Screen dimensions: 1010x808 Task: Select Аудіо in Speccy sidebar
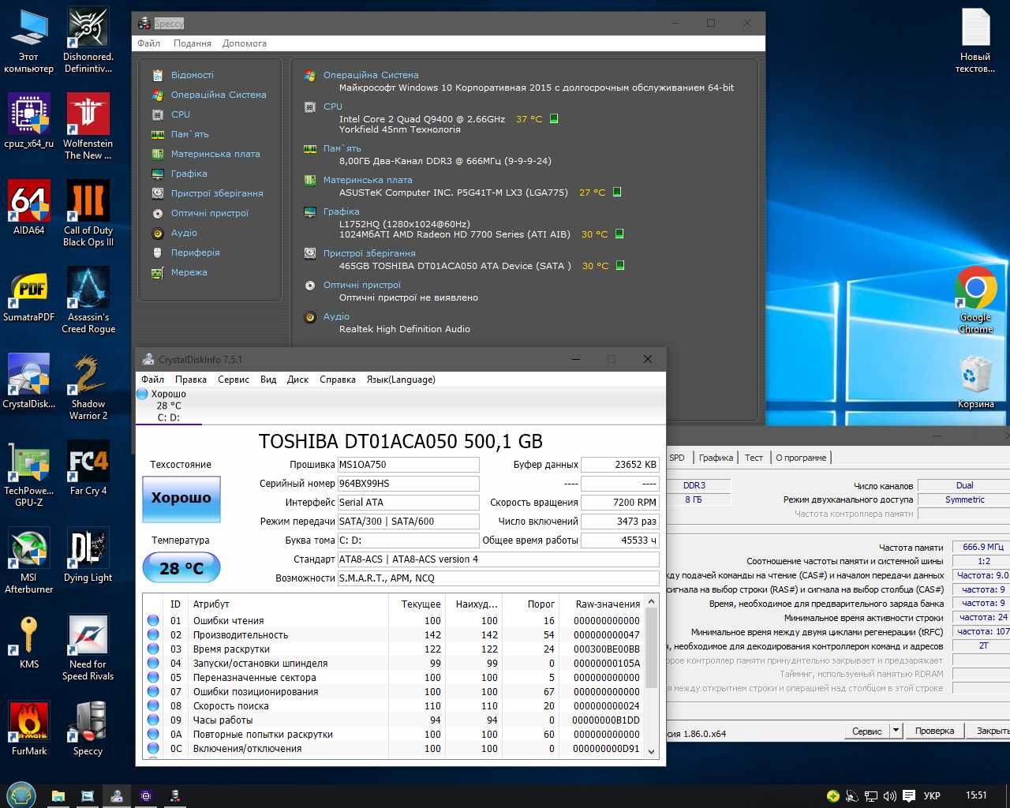[184, 233]
